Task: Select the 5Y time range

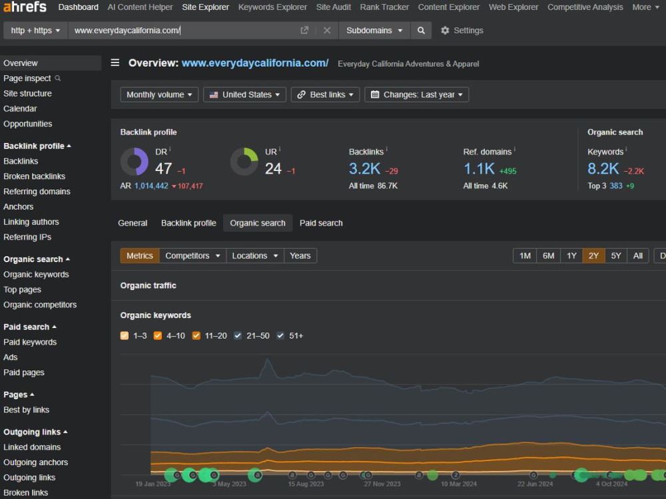Action: [616, 256]
